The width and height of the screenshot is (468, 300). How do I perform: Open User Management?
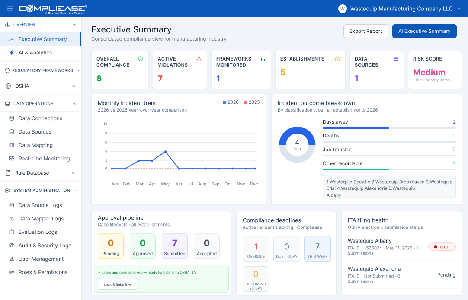click(x=40, y=259)
